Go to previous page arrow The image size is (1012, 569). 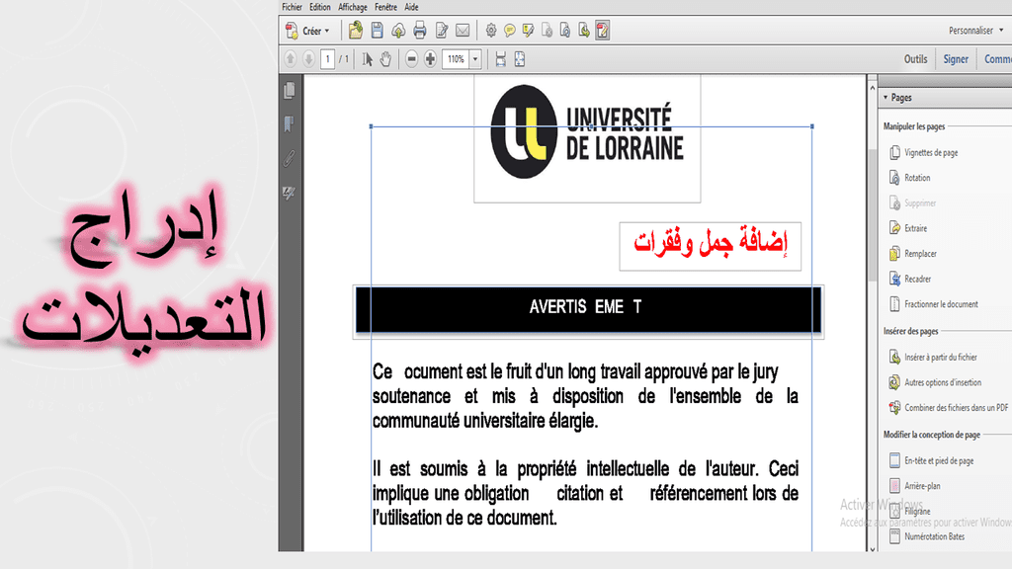point(291,59)
